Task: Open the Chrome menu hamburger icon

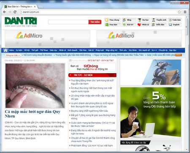Action: 185,12
